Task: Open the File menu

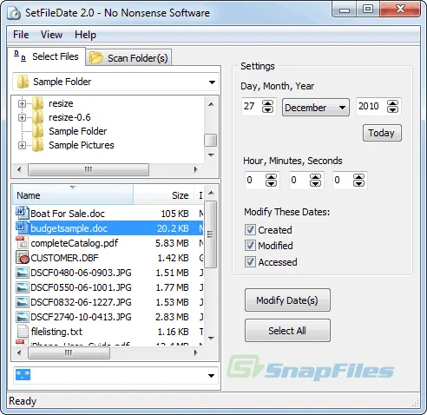Action: point(21,35)
